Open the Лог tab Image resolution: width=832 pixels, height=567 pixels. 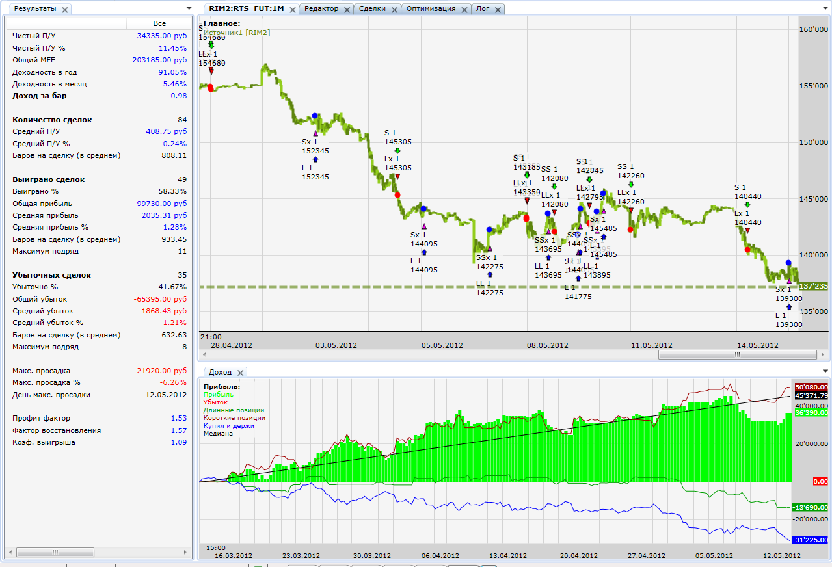pos(483,9)
